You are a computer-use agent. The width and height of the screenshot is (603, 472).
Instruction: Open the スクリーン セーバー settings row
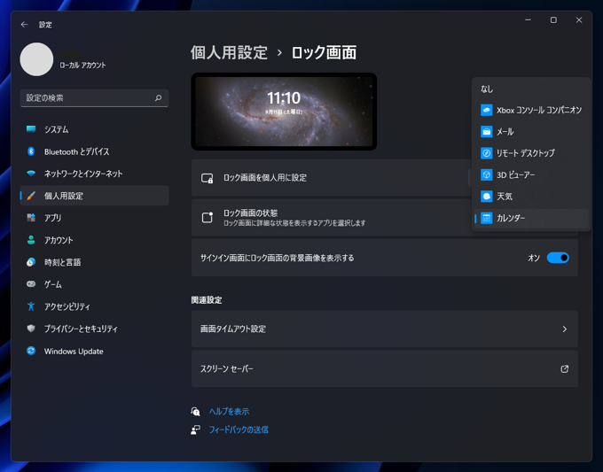click(x=385, y=368)
